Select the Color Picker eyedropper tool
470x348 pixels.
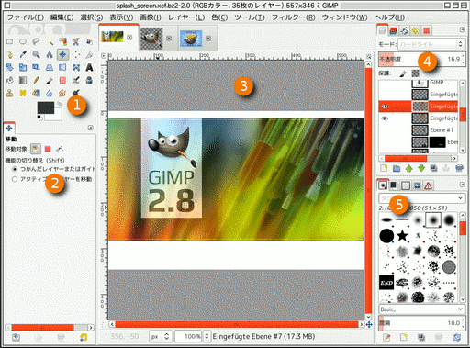23,54
